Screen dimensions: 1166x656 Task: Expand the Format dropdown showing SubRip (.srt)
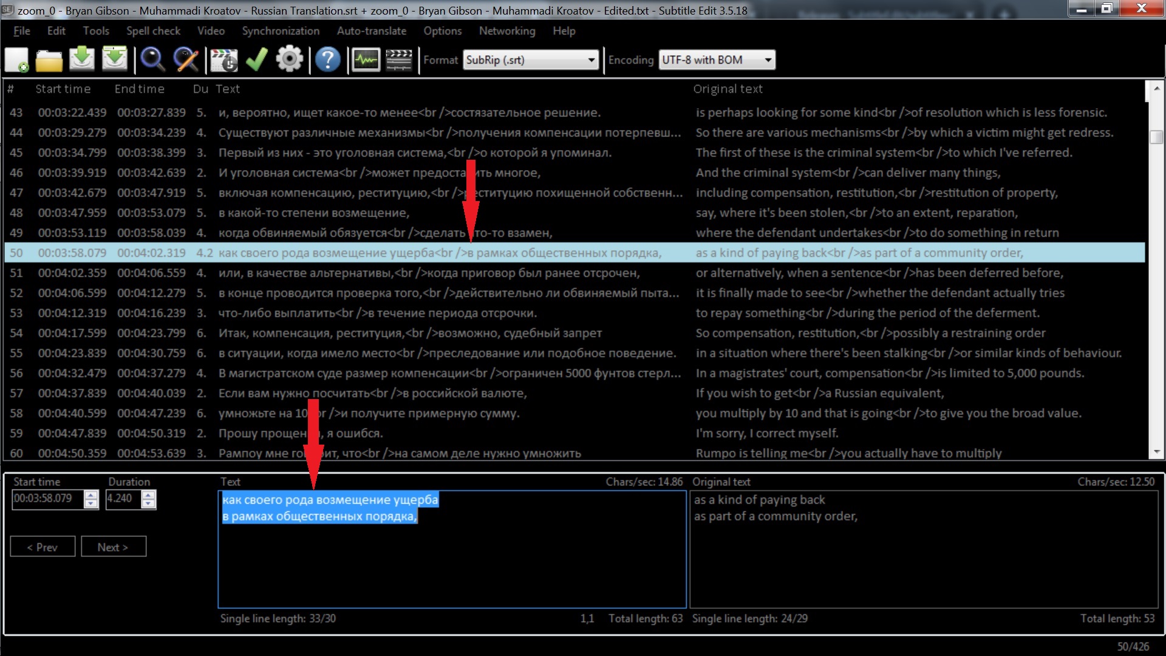point(531,60)
